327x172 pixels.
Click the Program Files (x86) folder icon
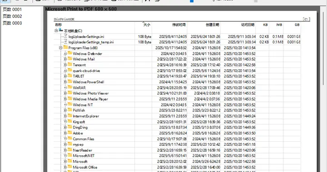65,48
